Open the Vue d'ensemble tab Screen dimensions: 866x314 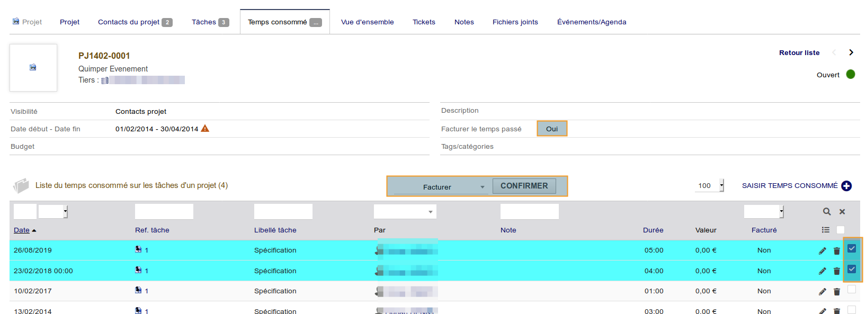coord(367,22)
